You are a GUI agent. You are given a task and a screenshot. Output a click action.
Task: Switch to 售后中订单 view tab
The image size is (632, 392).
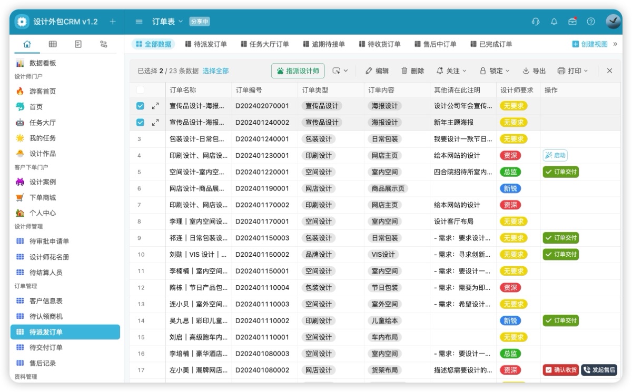[436, 44]
